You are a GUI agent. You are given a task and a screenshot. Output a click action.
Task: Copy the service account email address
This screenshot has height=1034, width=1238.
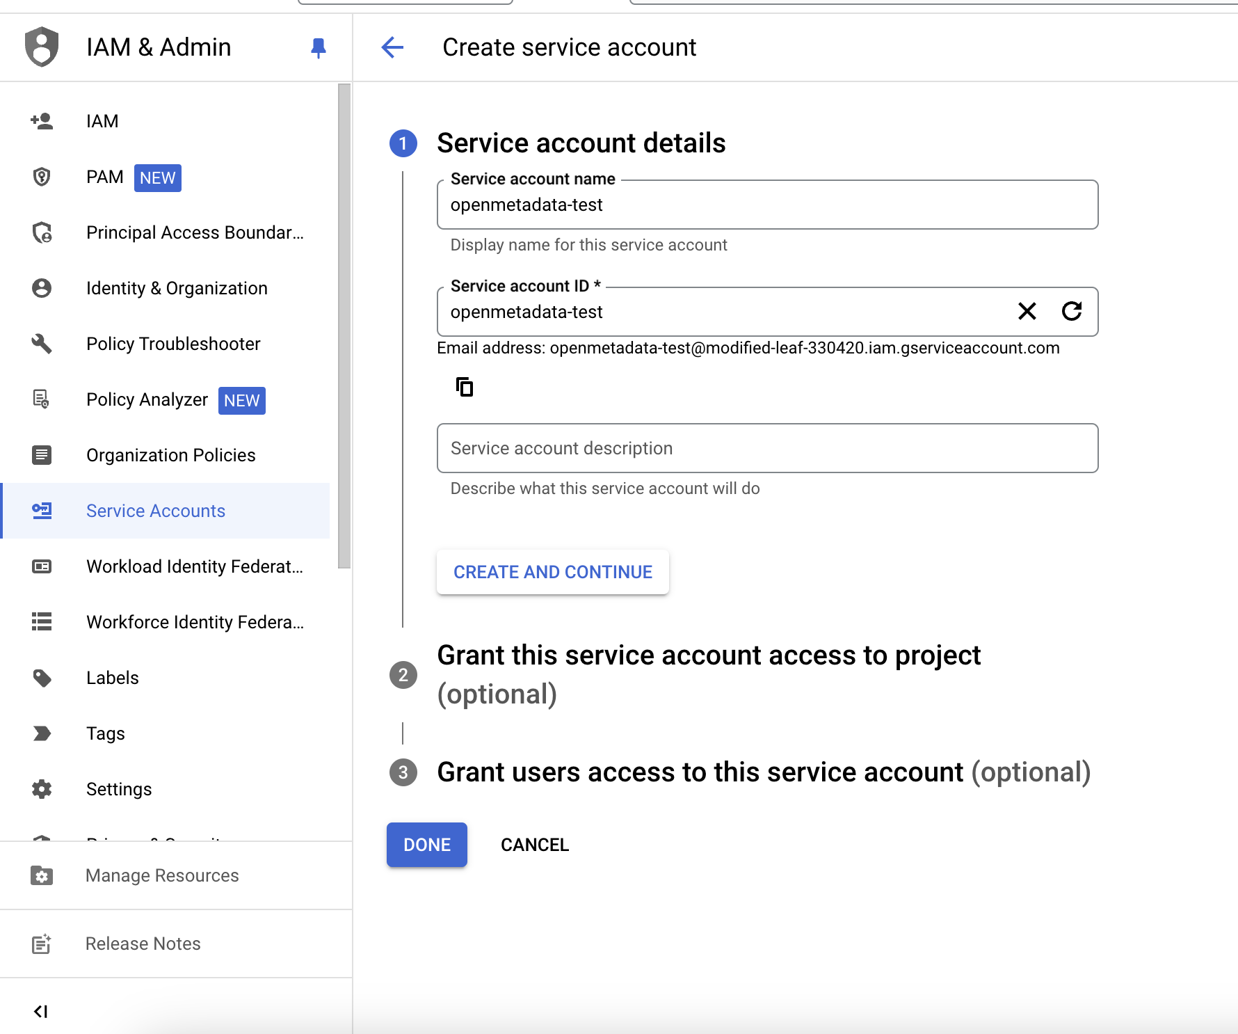(x=464, y=387)
